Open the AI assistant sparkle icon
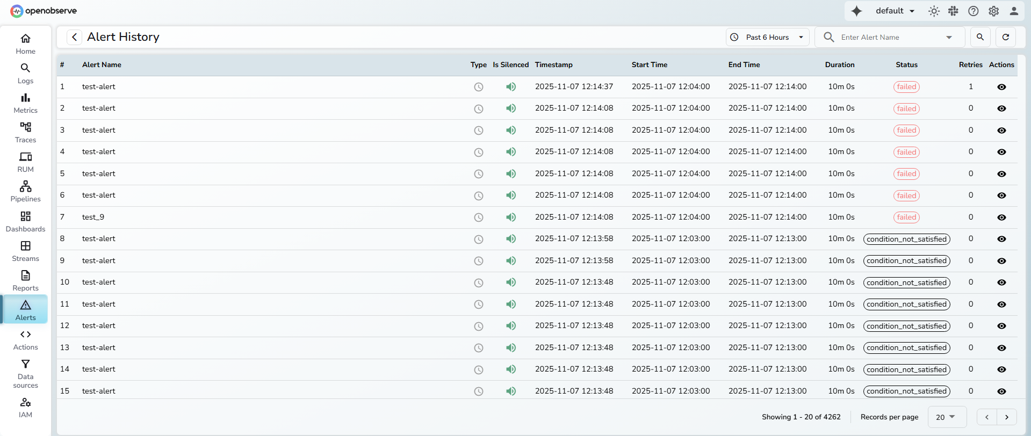The image size is (1031, 436). pos(856,11)
